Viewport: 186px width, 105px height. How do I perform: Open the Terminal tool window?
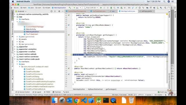[57, 92]
